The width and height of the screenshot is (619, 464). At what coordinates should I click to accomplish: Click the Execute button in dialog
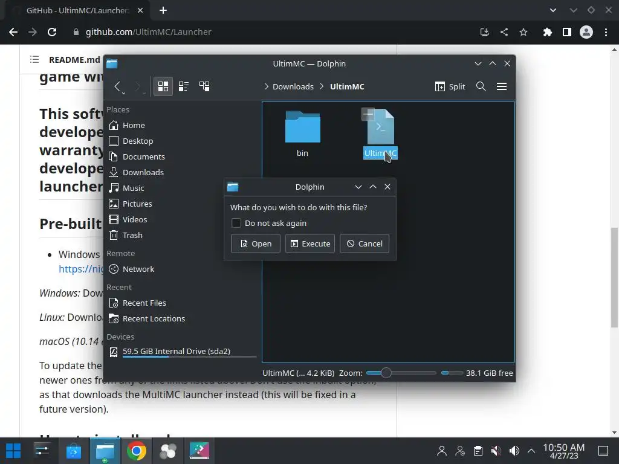tap(310, 243)
